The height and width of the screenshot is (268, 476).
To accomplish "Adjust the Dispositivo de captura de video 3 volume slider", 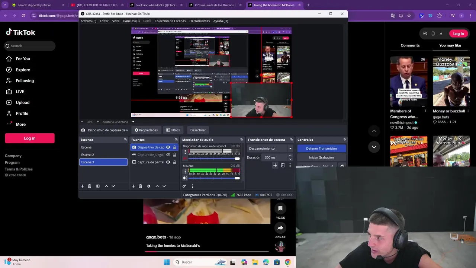I will pyautogui.click(x=214, y=159).
